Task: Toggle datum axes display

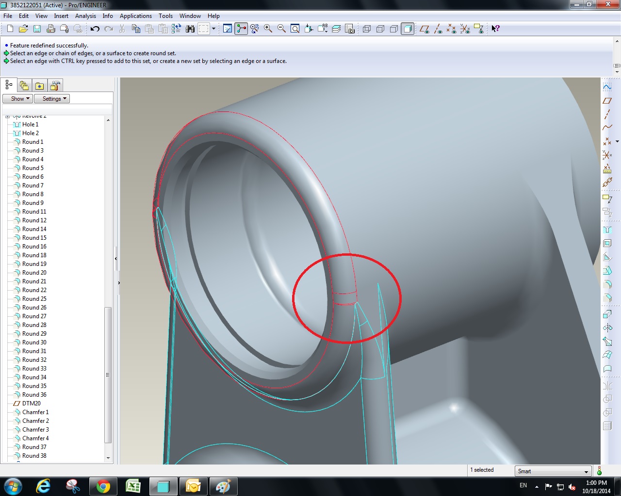Action: (438, 29)
